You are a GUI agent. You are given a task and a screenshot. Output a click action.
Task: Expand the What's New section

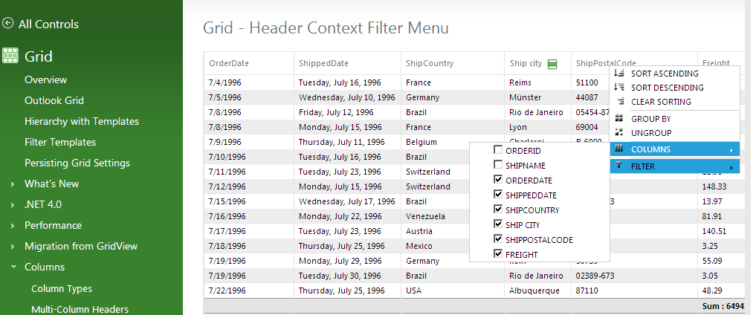point(13,184)
